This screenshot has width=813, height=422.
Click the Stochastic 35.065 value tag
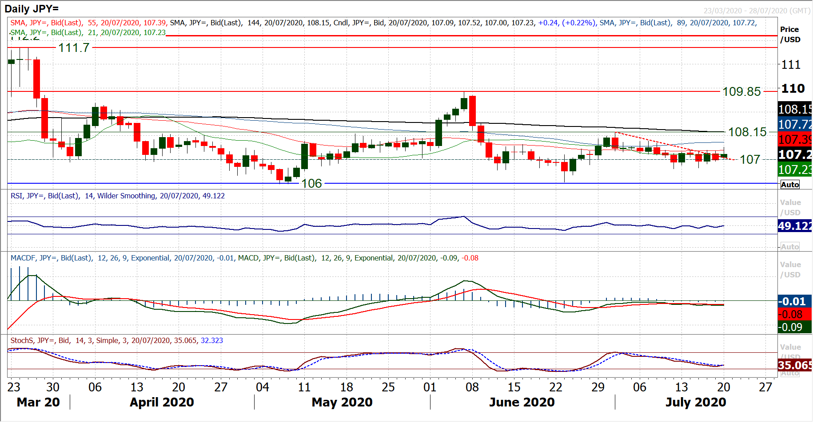[795, 365]
